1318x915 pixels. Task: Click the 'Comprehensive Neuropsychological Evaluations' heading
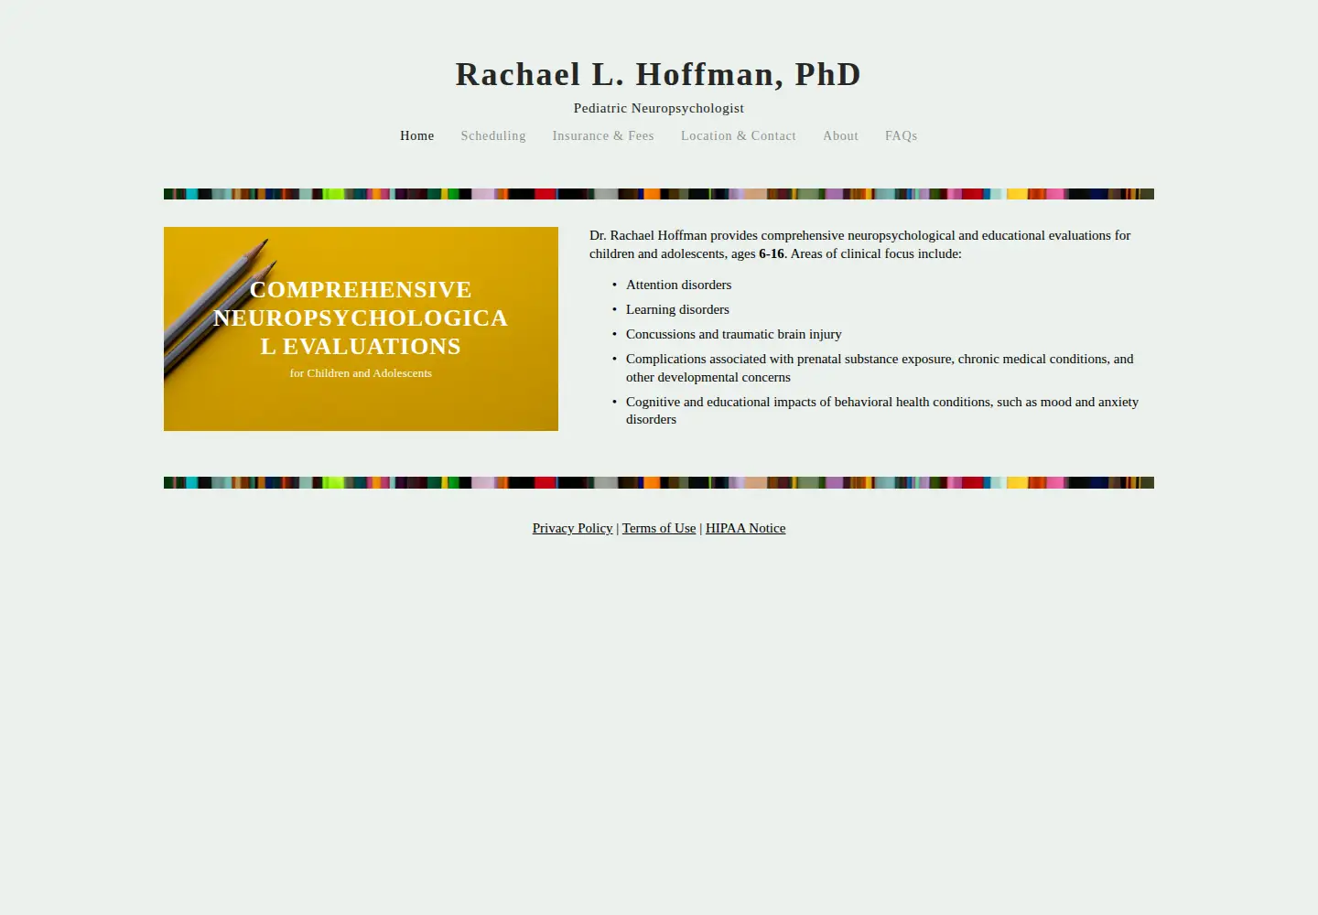[x=361, y=318]
